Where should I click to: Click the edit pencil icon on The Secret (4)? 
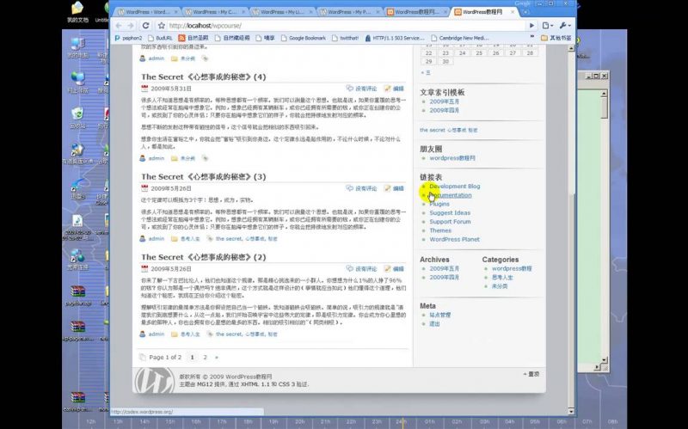tap(389, 89)
